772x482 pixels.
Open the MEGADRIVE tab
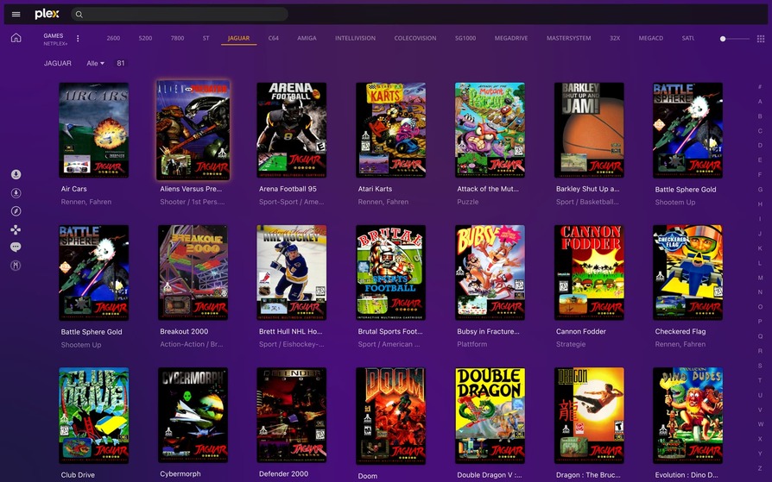pos(511,38)
